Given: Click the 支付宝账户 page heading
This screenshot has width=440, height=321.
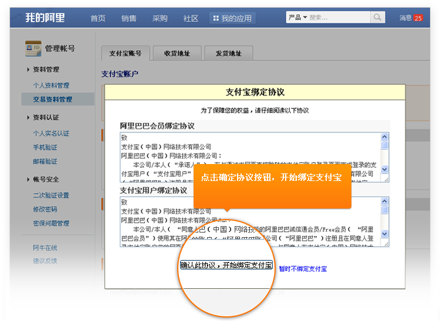Looking at the screenshot, I should [120, 74].
